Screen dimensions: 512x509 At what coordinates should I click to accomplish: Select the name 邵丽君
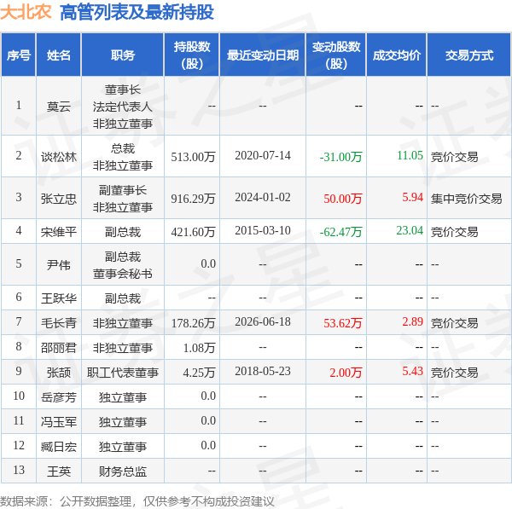pyautogui.click(x=59, y=348)
